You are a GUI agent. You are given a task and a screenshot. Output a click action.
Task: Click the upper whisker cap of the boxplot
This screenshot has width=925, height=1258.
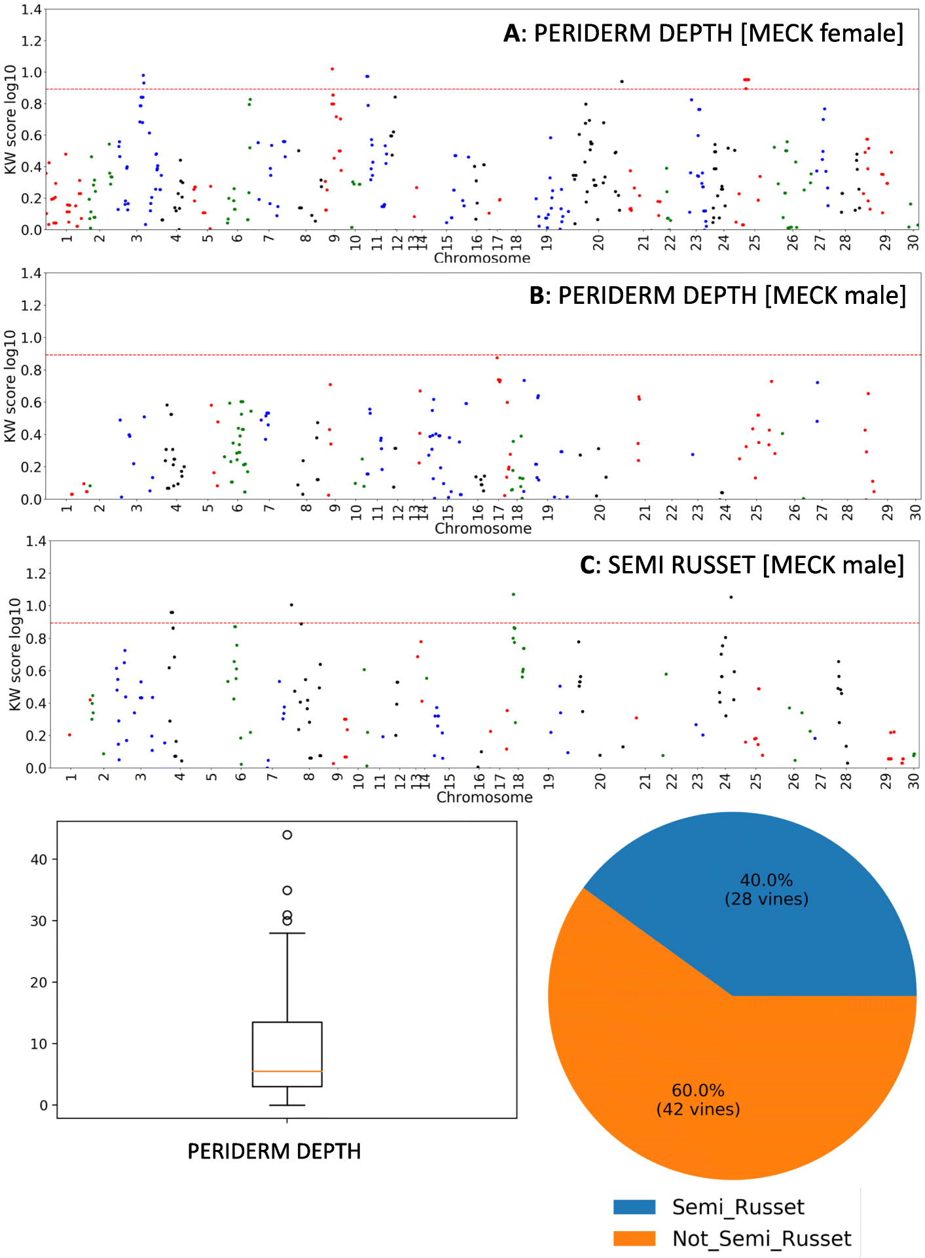287,933
